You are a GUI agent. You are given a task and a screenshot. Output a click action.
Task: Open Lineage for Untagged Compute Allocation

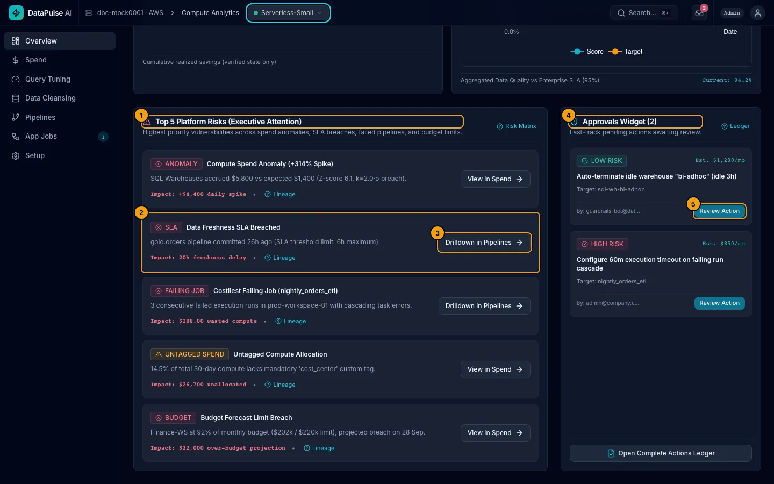point(280,385)
